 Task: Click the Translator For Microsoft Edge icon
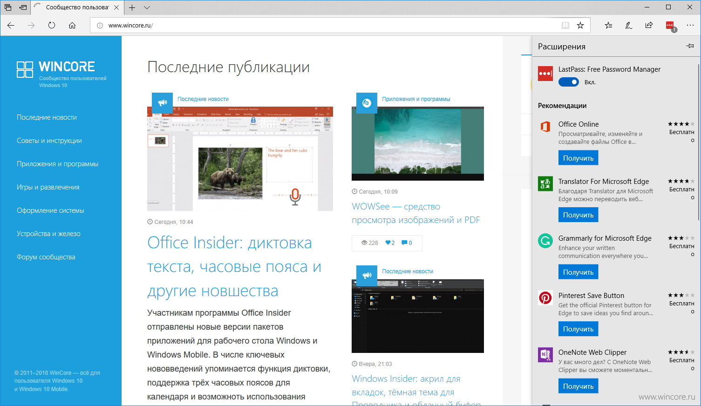545,183
